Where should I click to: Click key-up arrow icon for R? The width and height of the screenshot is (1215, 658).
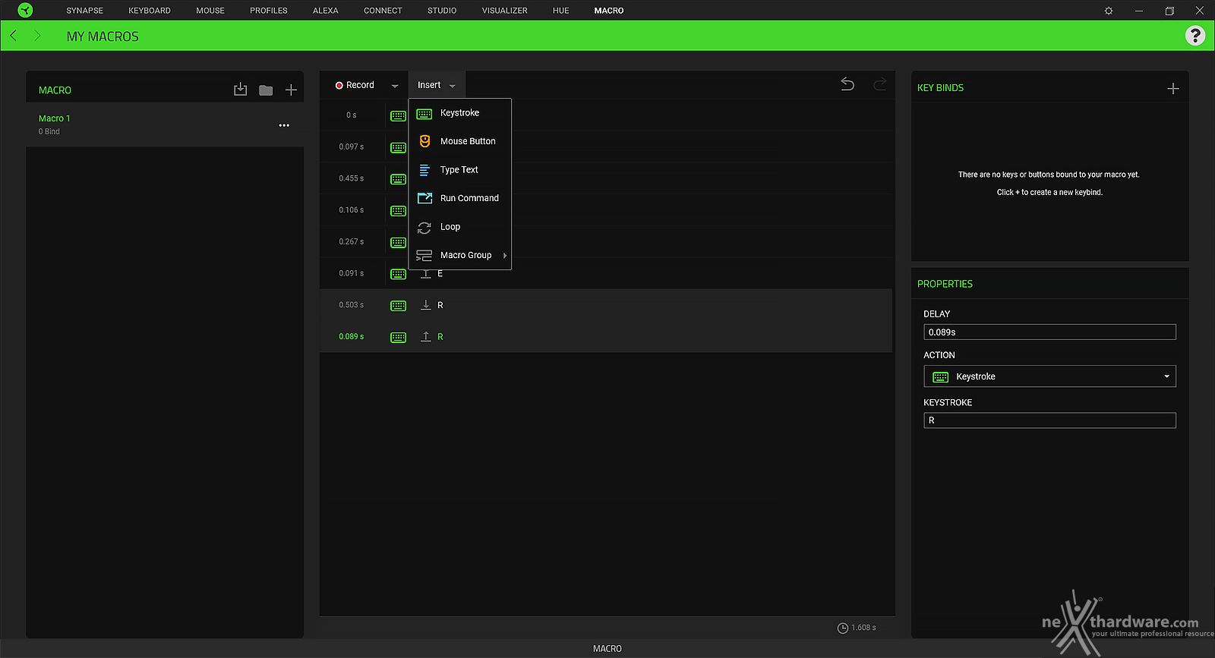point(426,336)
